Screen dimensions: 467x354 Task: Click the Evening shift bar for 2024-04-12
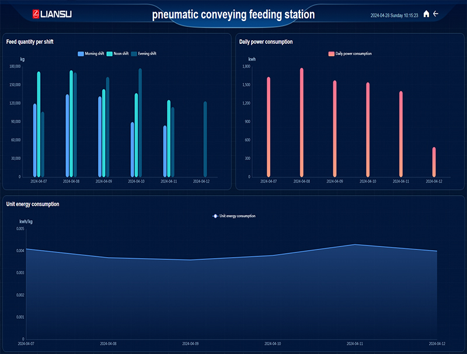(x=205, y=140)
